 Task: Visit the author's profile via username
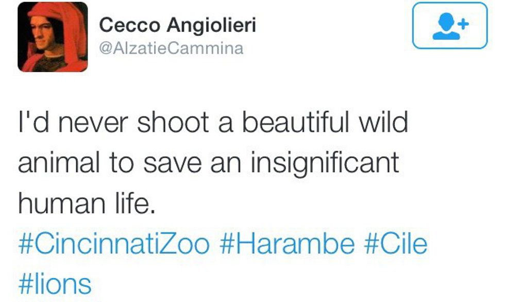coord(171,48)
